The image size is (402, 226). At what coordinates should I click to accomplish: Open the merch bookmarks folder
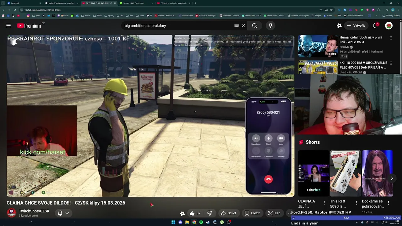[86, 16]
